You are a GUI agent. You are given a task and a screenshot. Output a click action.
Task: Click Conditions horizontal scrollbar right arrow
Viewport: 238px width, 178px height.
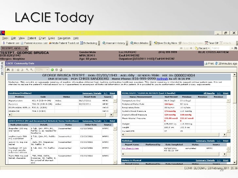click(111, 115)
